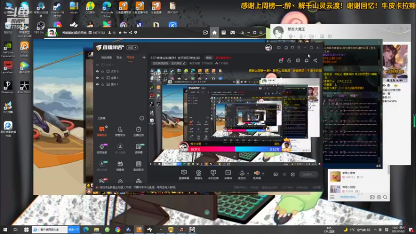The image size is (416, 234).
Task: Add multimedia source in bottom toolbar
Action: tap(228, 175)
